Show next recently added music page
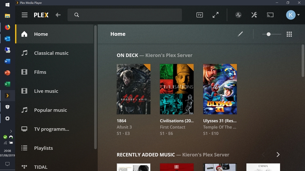305x171 pixels. [278, 155]
